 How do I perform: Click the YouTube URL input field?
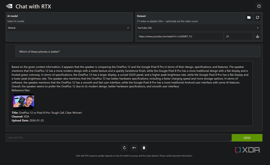click(180, 37)
